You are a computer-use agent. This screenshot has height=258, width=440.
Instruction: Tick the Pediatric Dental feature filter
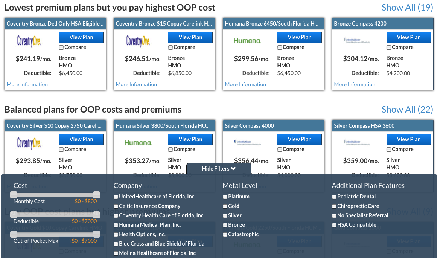tap(334, 197)
